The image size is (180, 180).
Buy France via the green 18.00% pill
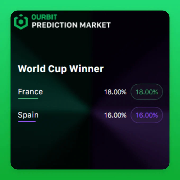click(x=147, y=92)
